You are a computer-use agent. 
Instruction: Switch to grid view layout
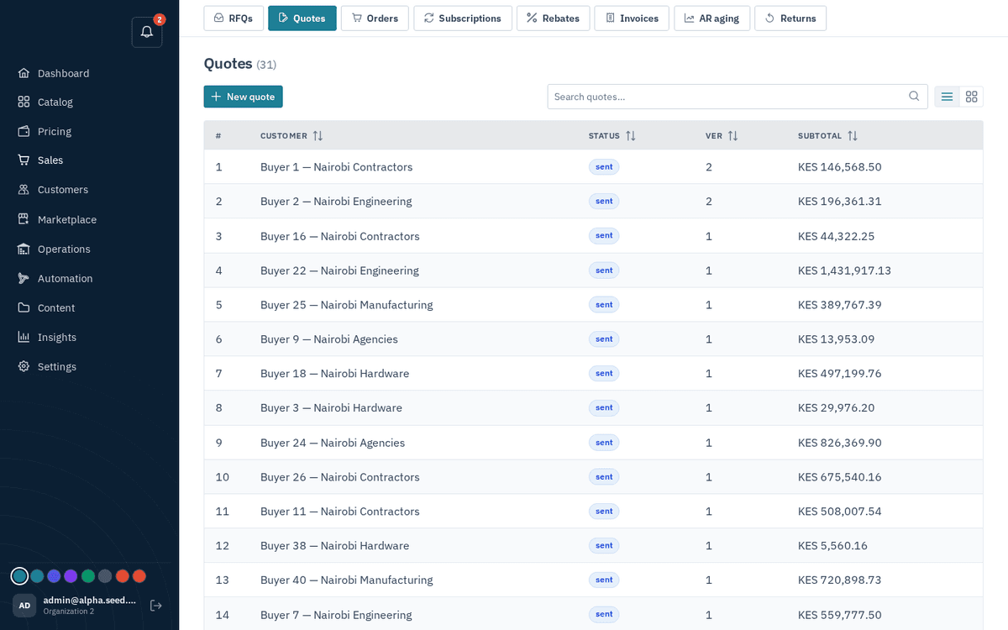972,97
